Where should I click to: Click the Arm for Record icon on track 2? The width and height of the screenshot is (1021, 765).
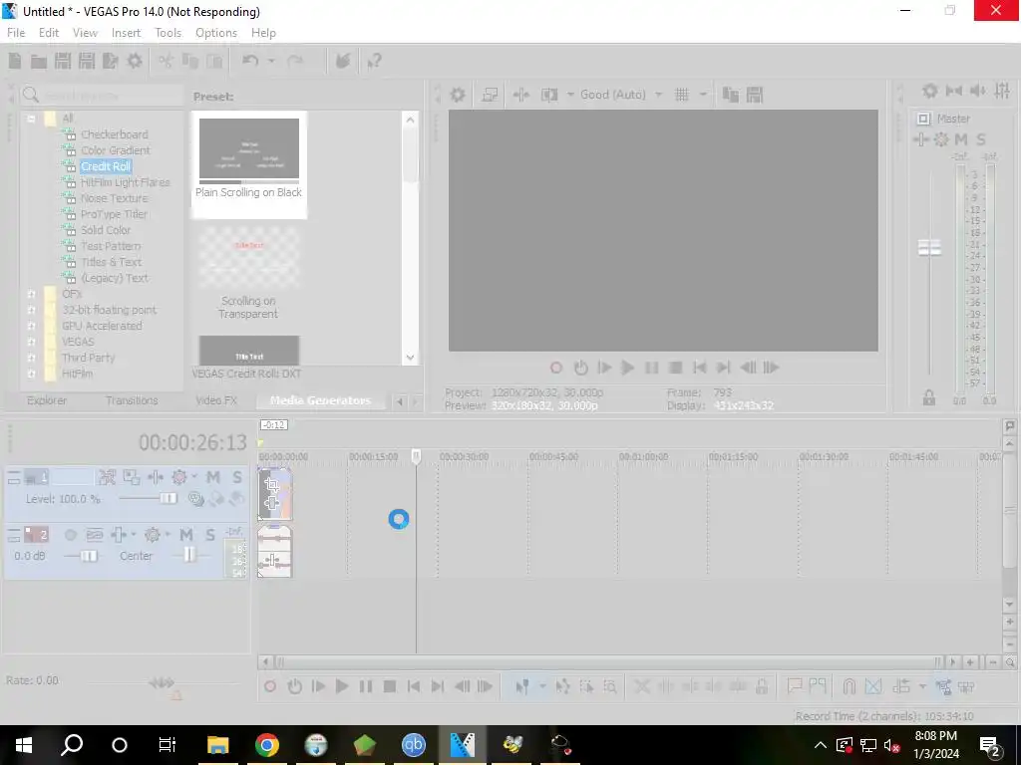pos(71,535)
